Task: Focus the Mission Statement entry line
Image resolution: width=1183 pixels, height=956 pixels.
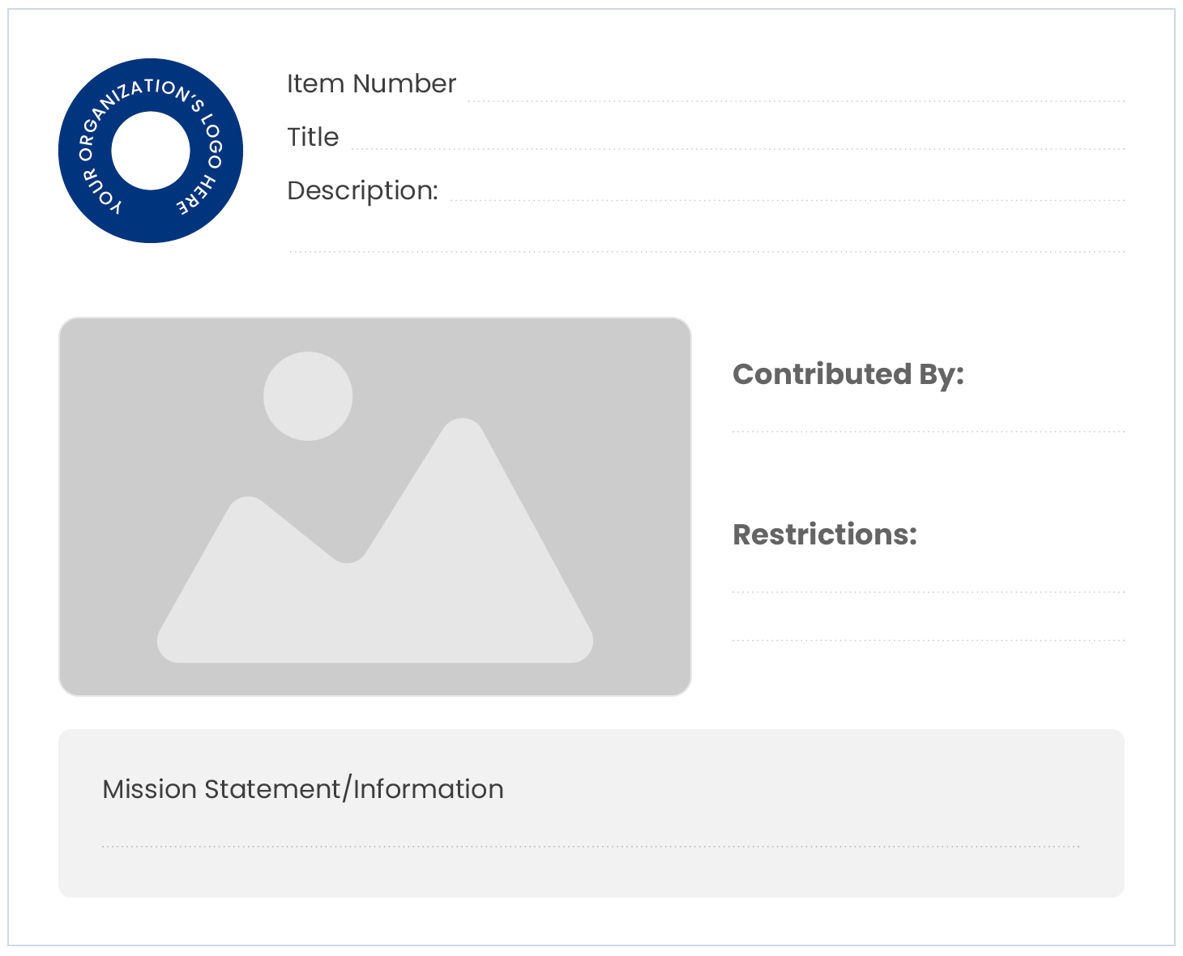Action: 591,845
